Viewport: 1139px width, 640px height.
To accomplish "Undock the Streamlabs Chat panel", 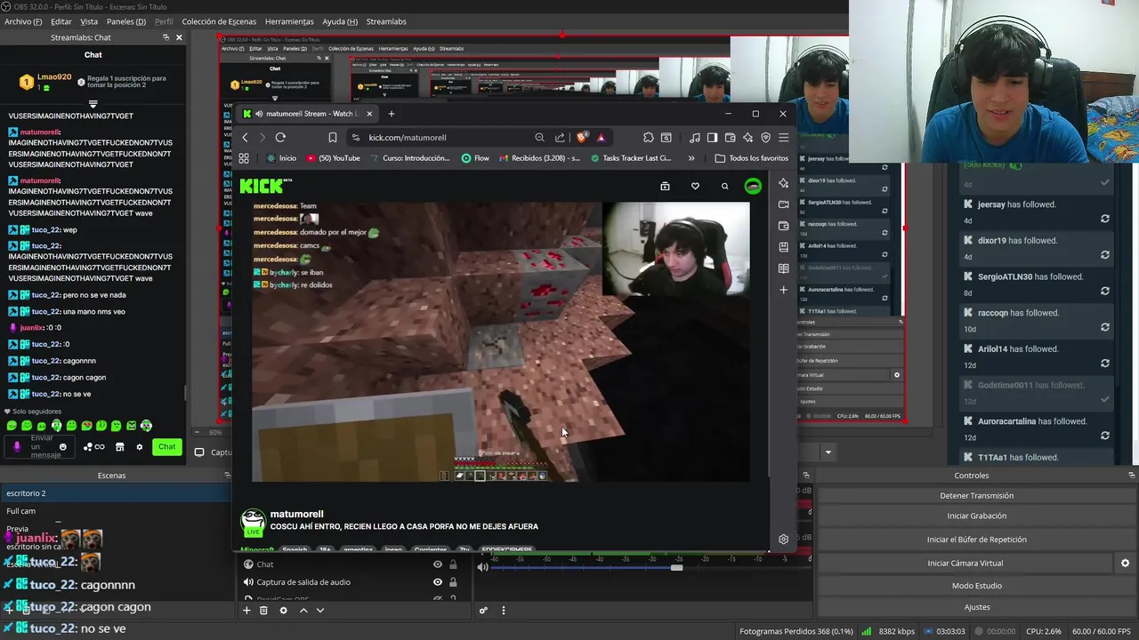I will tap(166, 37).
